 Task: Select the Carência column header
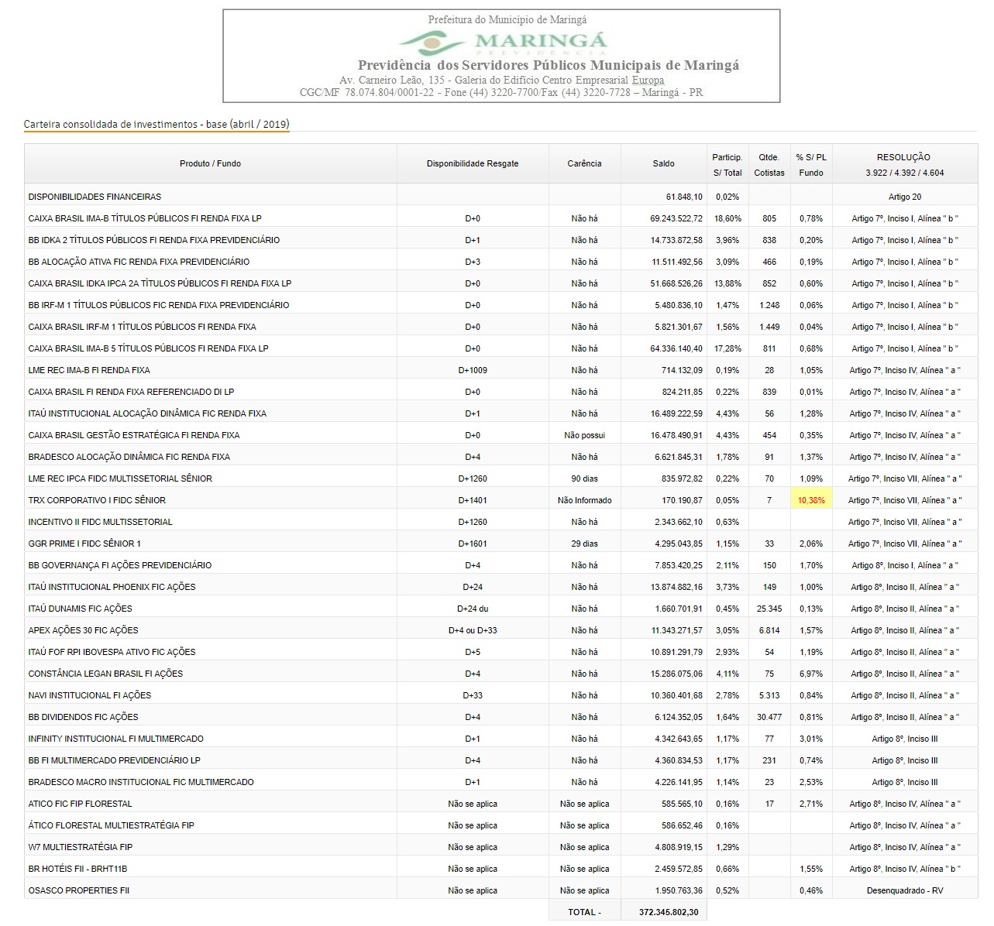[584, 163]
